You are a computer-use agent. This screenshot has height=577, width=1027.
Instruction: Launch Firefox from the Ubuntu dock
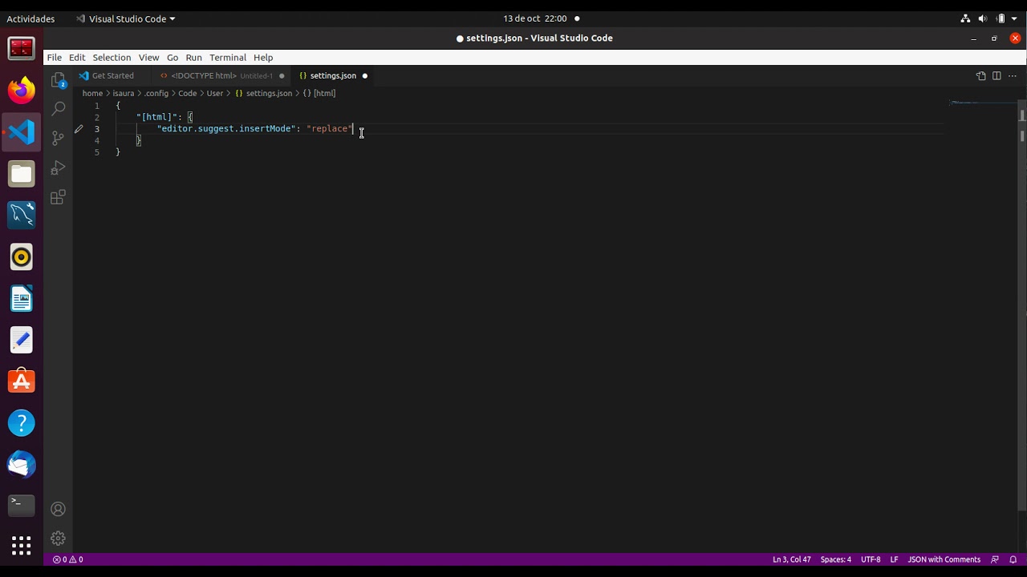click(22, 90)
